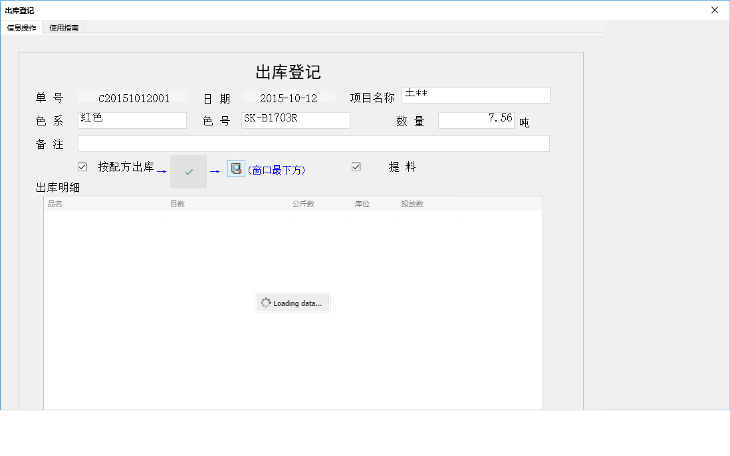Select the 库位 column header

(373, 204)
